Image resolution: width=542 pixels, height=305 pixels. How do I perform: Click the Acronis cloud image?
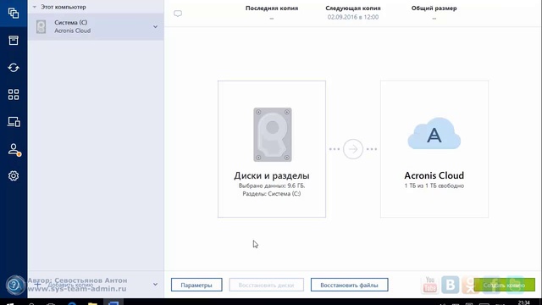coord(434,134)
